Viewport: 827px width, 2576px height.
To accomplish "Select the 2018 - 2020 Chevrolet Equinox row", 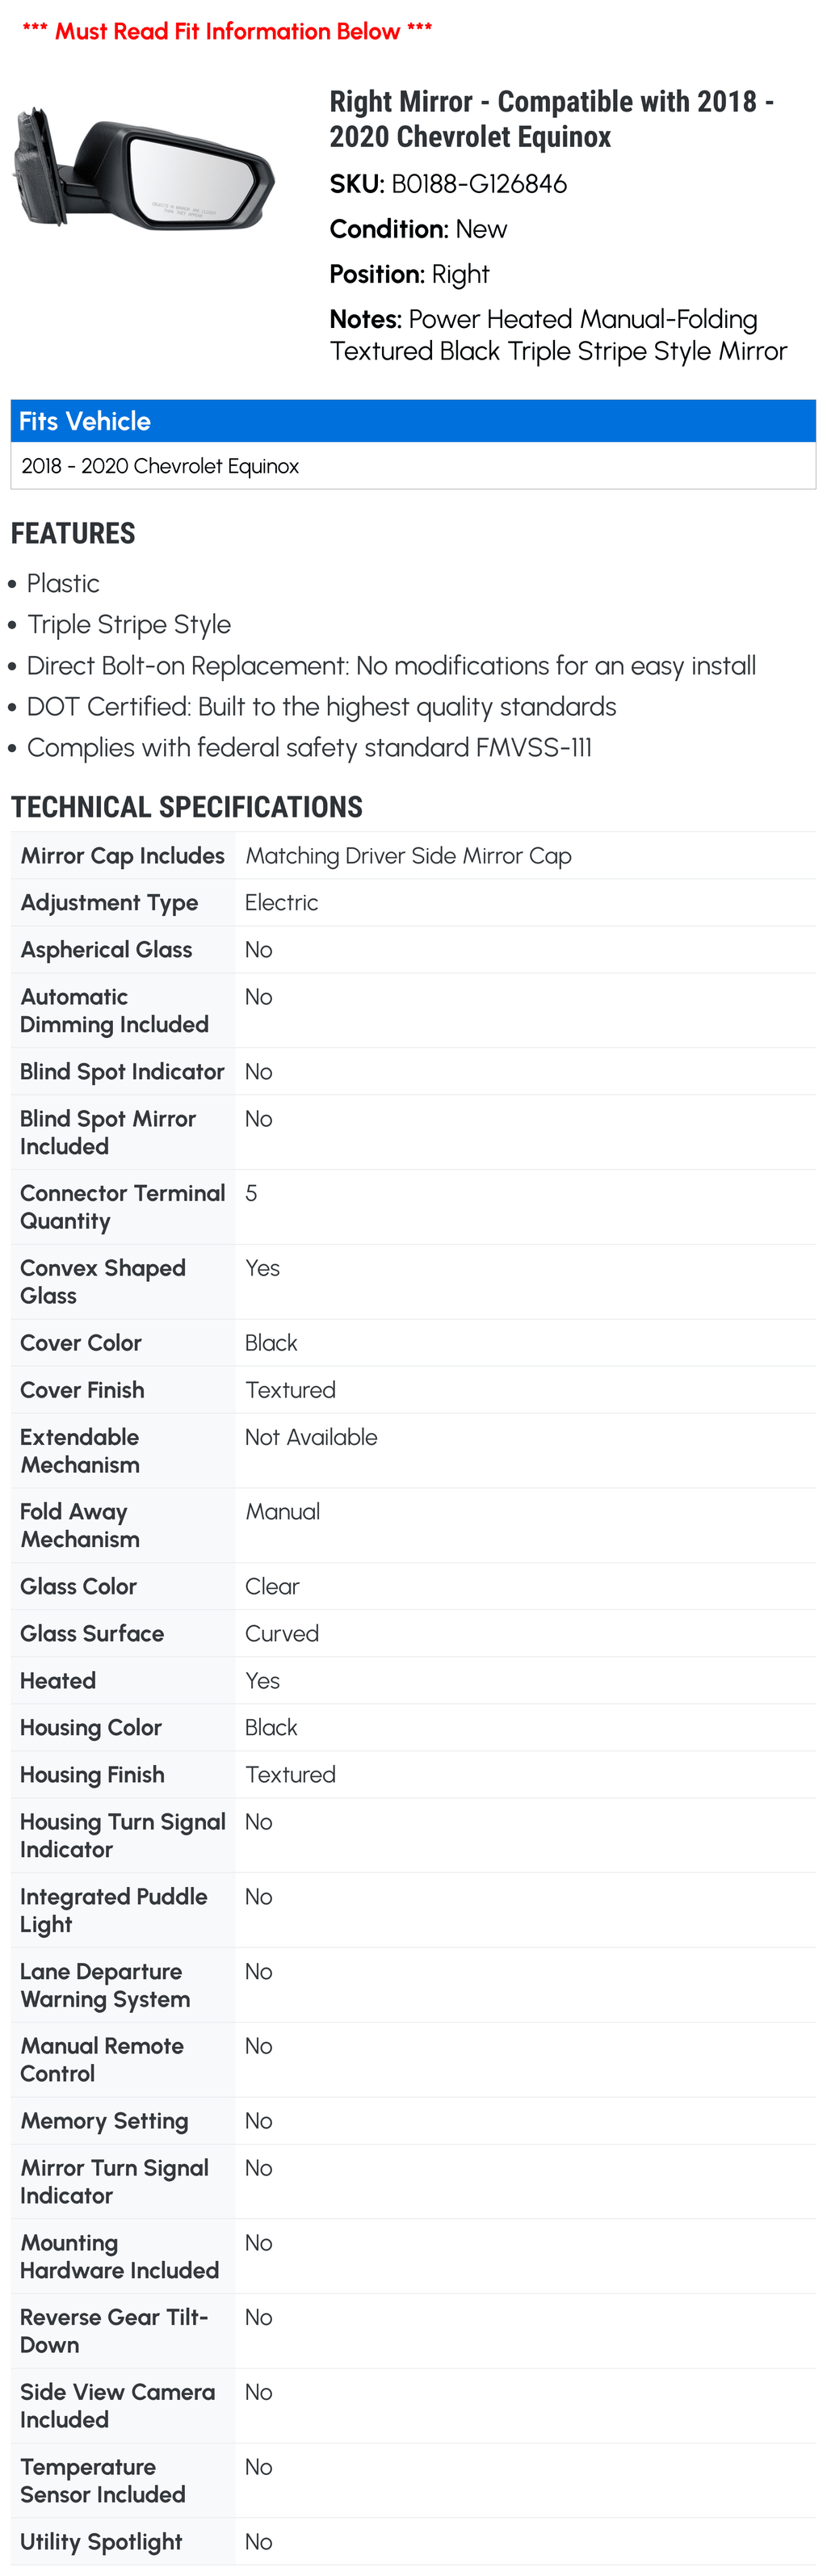I will (413, 466).
